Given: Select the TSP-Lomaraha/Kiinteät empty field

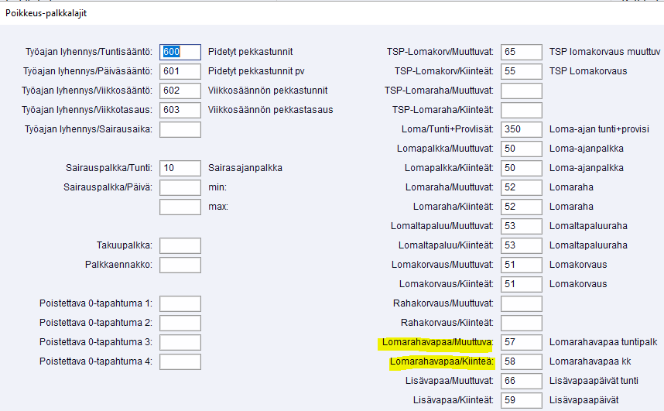Looking at the screenshot, I should tap(521, 110).
